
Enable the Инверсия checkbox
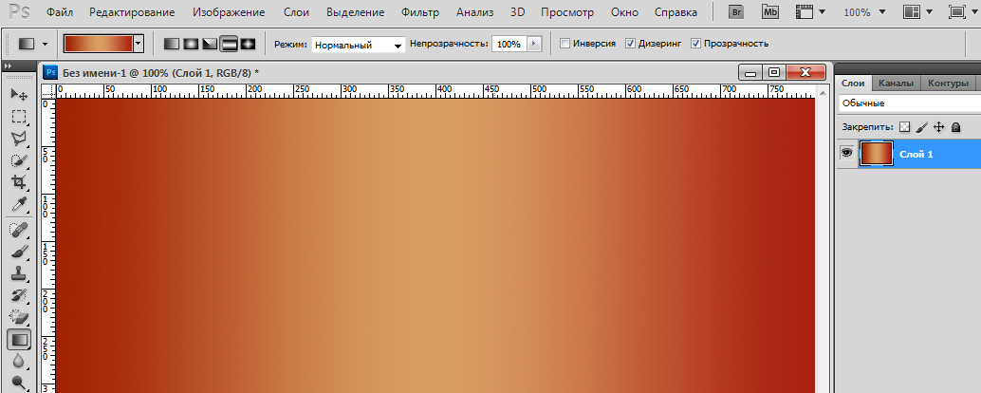coord(565,44)
